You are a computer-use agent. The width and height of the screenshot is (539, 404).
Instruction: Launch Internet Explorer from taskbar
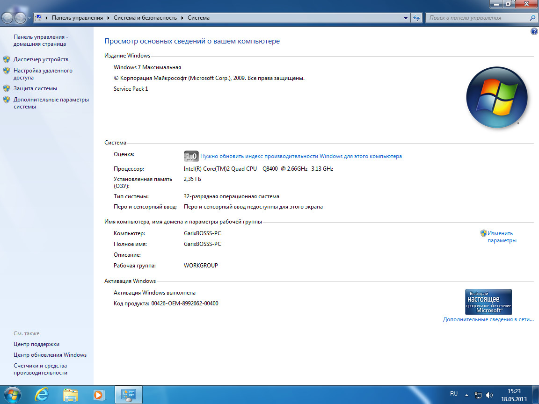pyautogui.click(x=42, y=395)
